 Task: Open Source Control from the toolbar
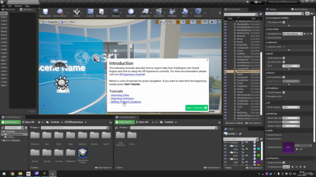click(60, 13)
